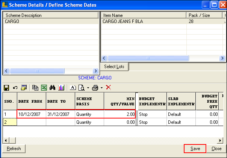Click the empty Date To cell in row 2

coord(61,122)
